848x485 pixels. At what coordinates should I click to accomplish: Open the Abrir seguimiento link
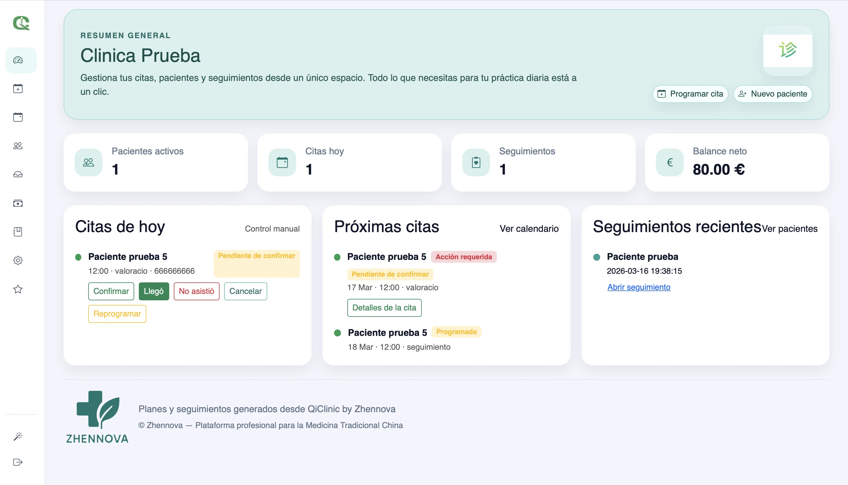pos(639,287)
